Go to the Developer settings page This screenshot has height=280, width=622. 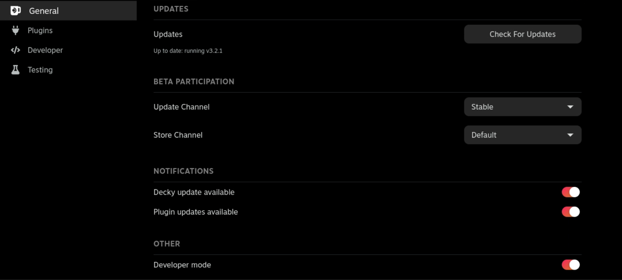45,50
